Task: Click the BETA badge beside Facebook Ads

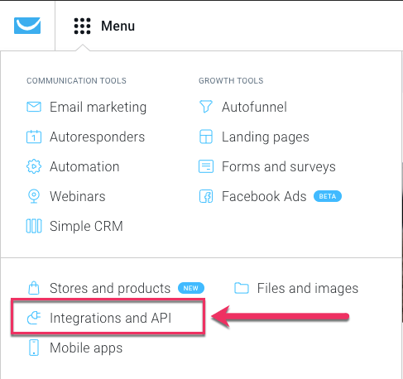Action: pos(328,196)
